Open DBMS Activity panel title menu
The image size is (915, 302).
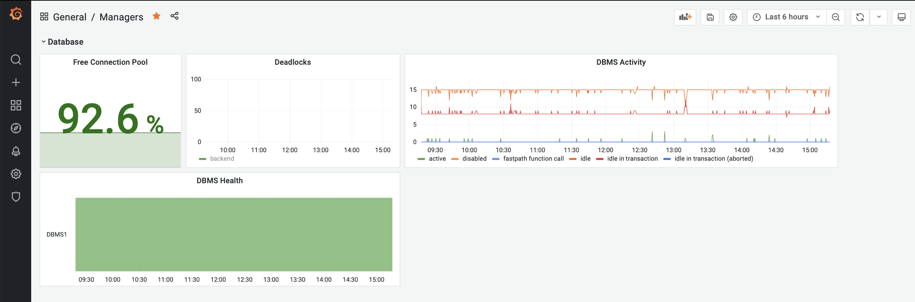tap(620, 62)
